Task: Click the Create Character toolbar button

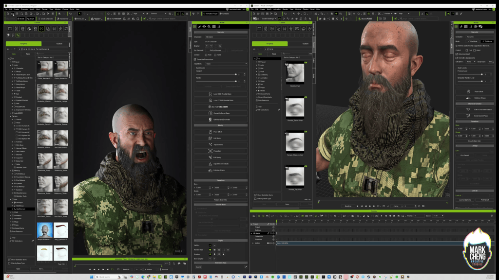Action: pyautogui.click(x=46, y=19)
